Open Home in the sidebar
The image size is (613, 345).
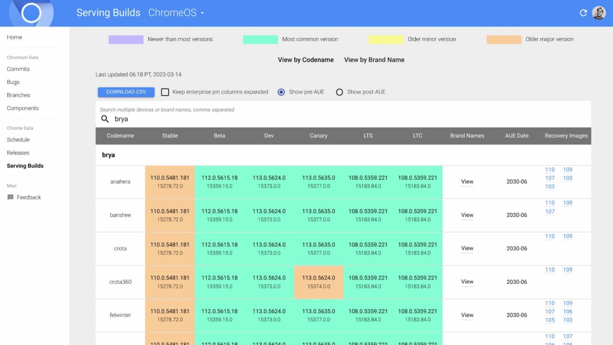14,37
